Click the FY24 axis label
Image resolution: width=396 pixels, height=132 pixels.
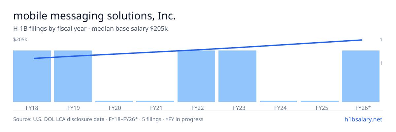click(279, 108)
